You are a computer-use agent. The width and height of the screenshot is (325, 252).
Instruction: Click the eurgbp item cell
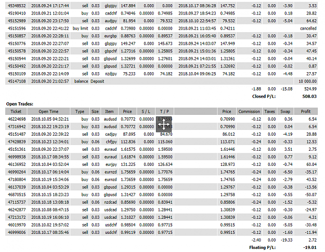[x=110, y=36]
